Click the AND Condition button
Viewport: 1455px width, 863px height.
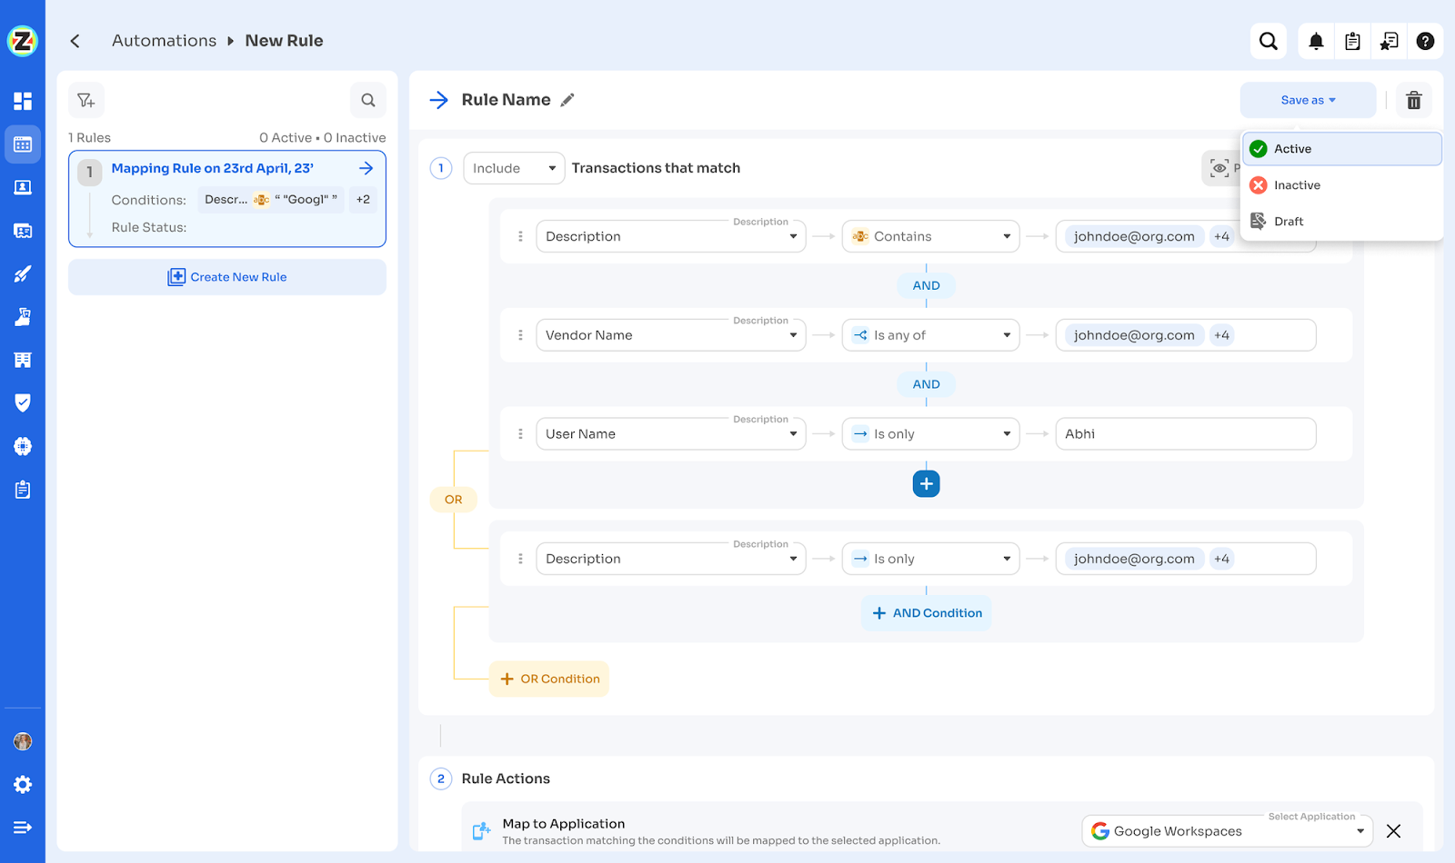tap(926, 613)
